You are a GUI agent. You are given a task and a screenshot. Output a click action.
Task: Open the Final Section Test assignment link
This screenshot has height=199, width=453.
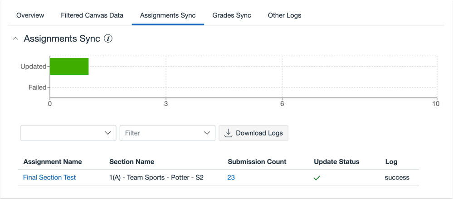click(49, 178)
